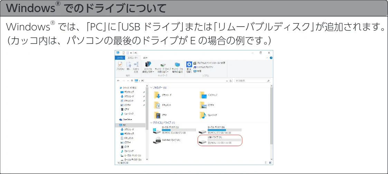
Task: Click the main content pane scrollbar
Action: pos(272,116)
